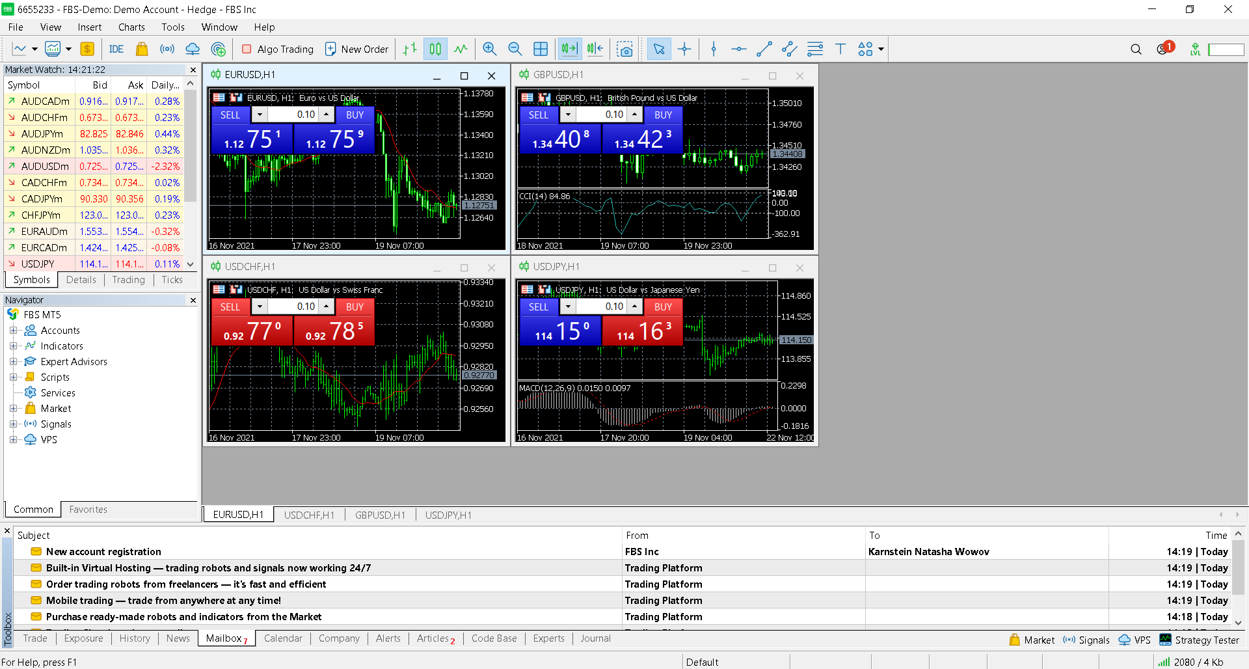
Task: Select the text label tool
Action: [840, 49]
